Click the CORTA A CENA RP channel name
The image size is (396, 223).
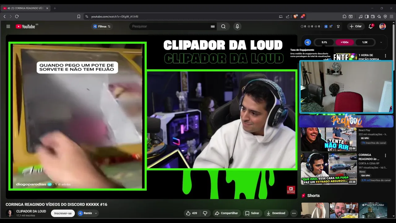click(x=369, y=164)
